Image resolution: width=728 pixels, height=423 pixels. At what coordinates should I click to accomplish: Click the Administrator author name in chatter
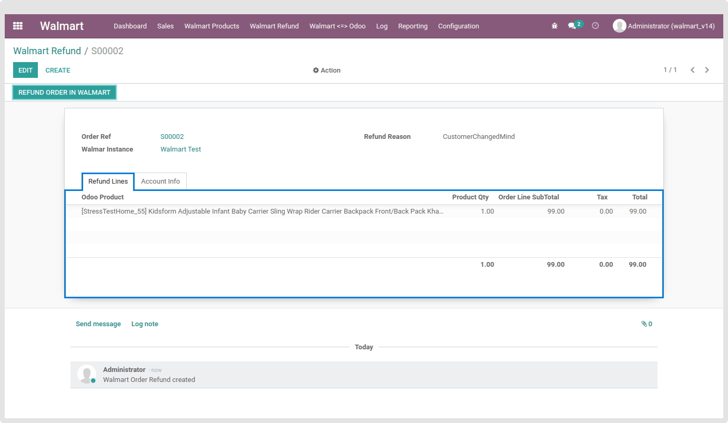pyautogui.click(x=124, y=370)
